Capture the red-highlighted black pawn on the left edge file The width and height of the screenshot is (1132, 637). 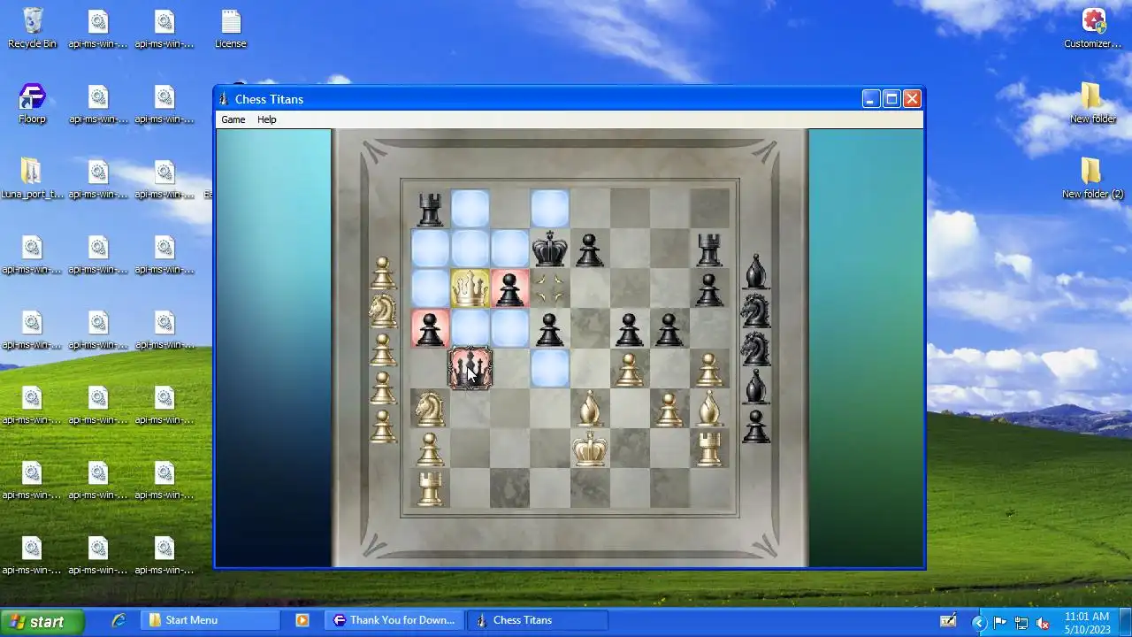point(430,329)
